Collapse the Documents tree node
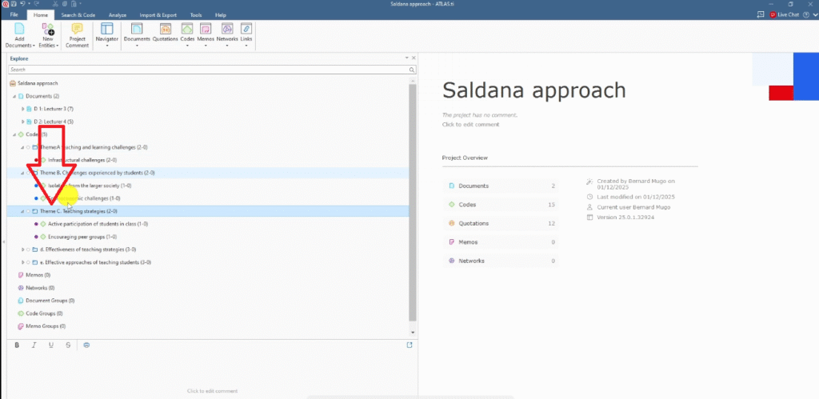 (x=14, y=96)
